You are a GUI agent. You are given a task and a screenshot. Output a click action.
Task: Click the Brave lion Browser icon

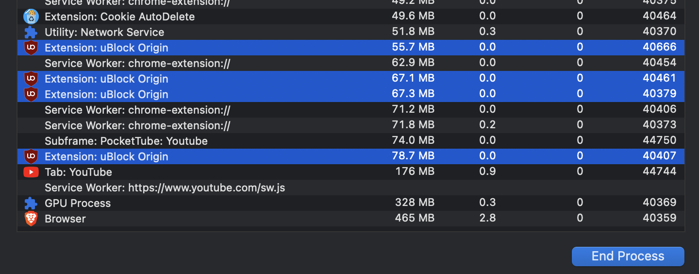31,219
